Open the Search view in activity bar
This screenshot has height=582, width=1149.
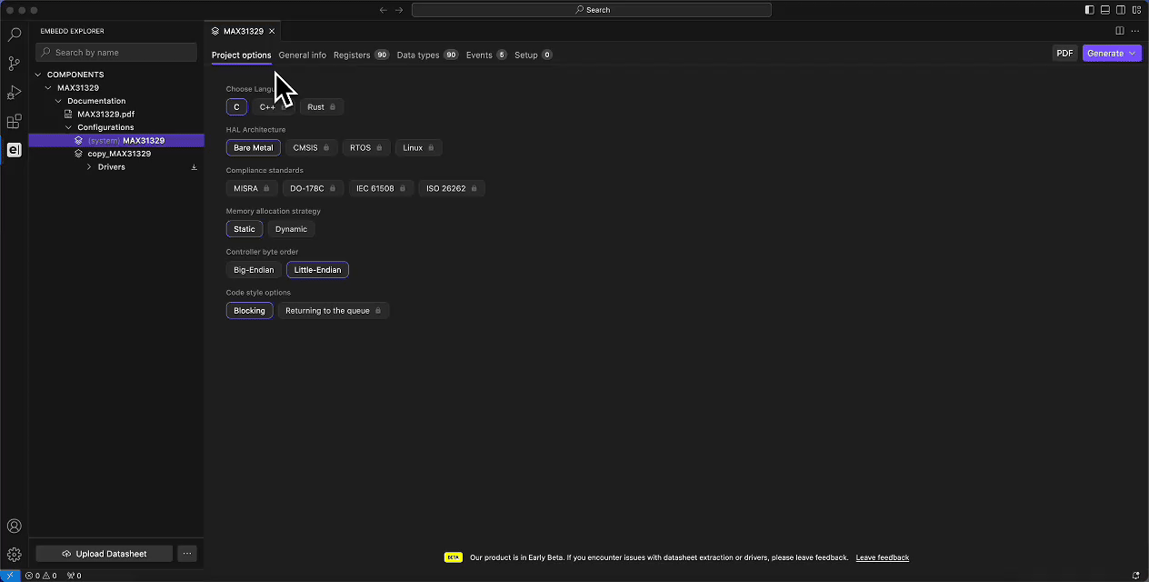[x=14, y=35]
